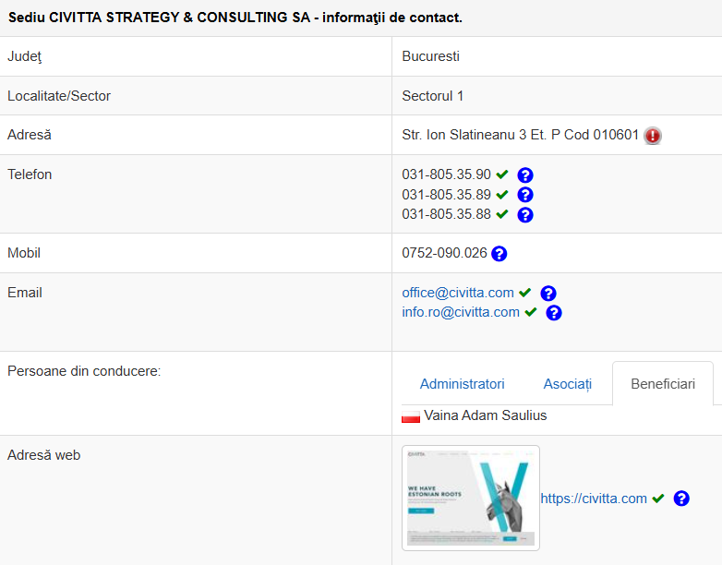Select the Beneficiari tab
This screenshot has height=565, width=722.
click(x=663, y=384)
